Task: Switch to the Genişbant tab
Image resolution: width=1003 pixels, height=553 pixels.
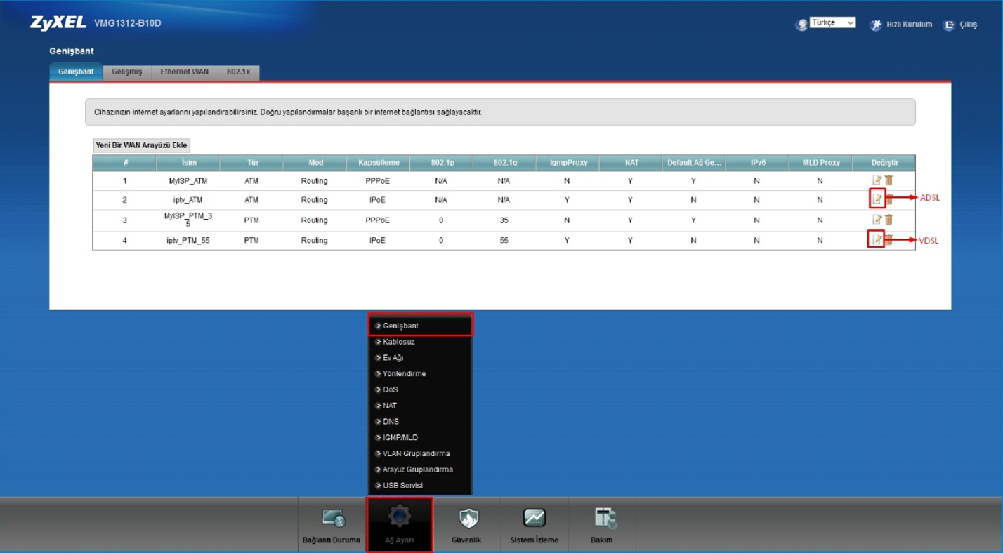Action: pyautogui.click(x=76, y=72)
